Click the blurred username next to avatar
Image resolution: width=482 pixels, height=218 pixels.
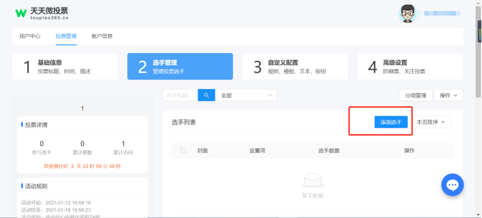tap(442, 13)
